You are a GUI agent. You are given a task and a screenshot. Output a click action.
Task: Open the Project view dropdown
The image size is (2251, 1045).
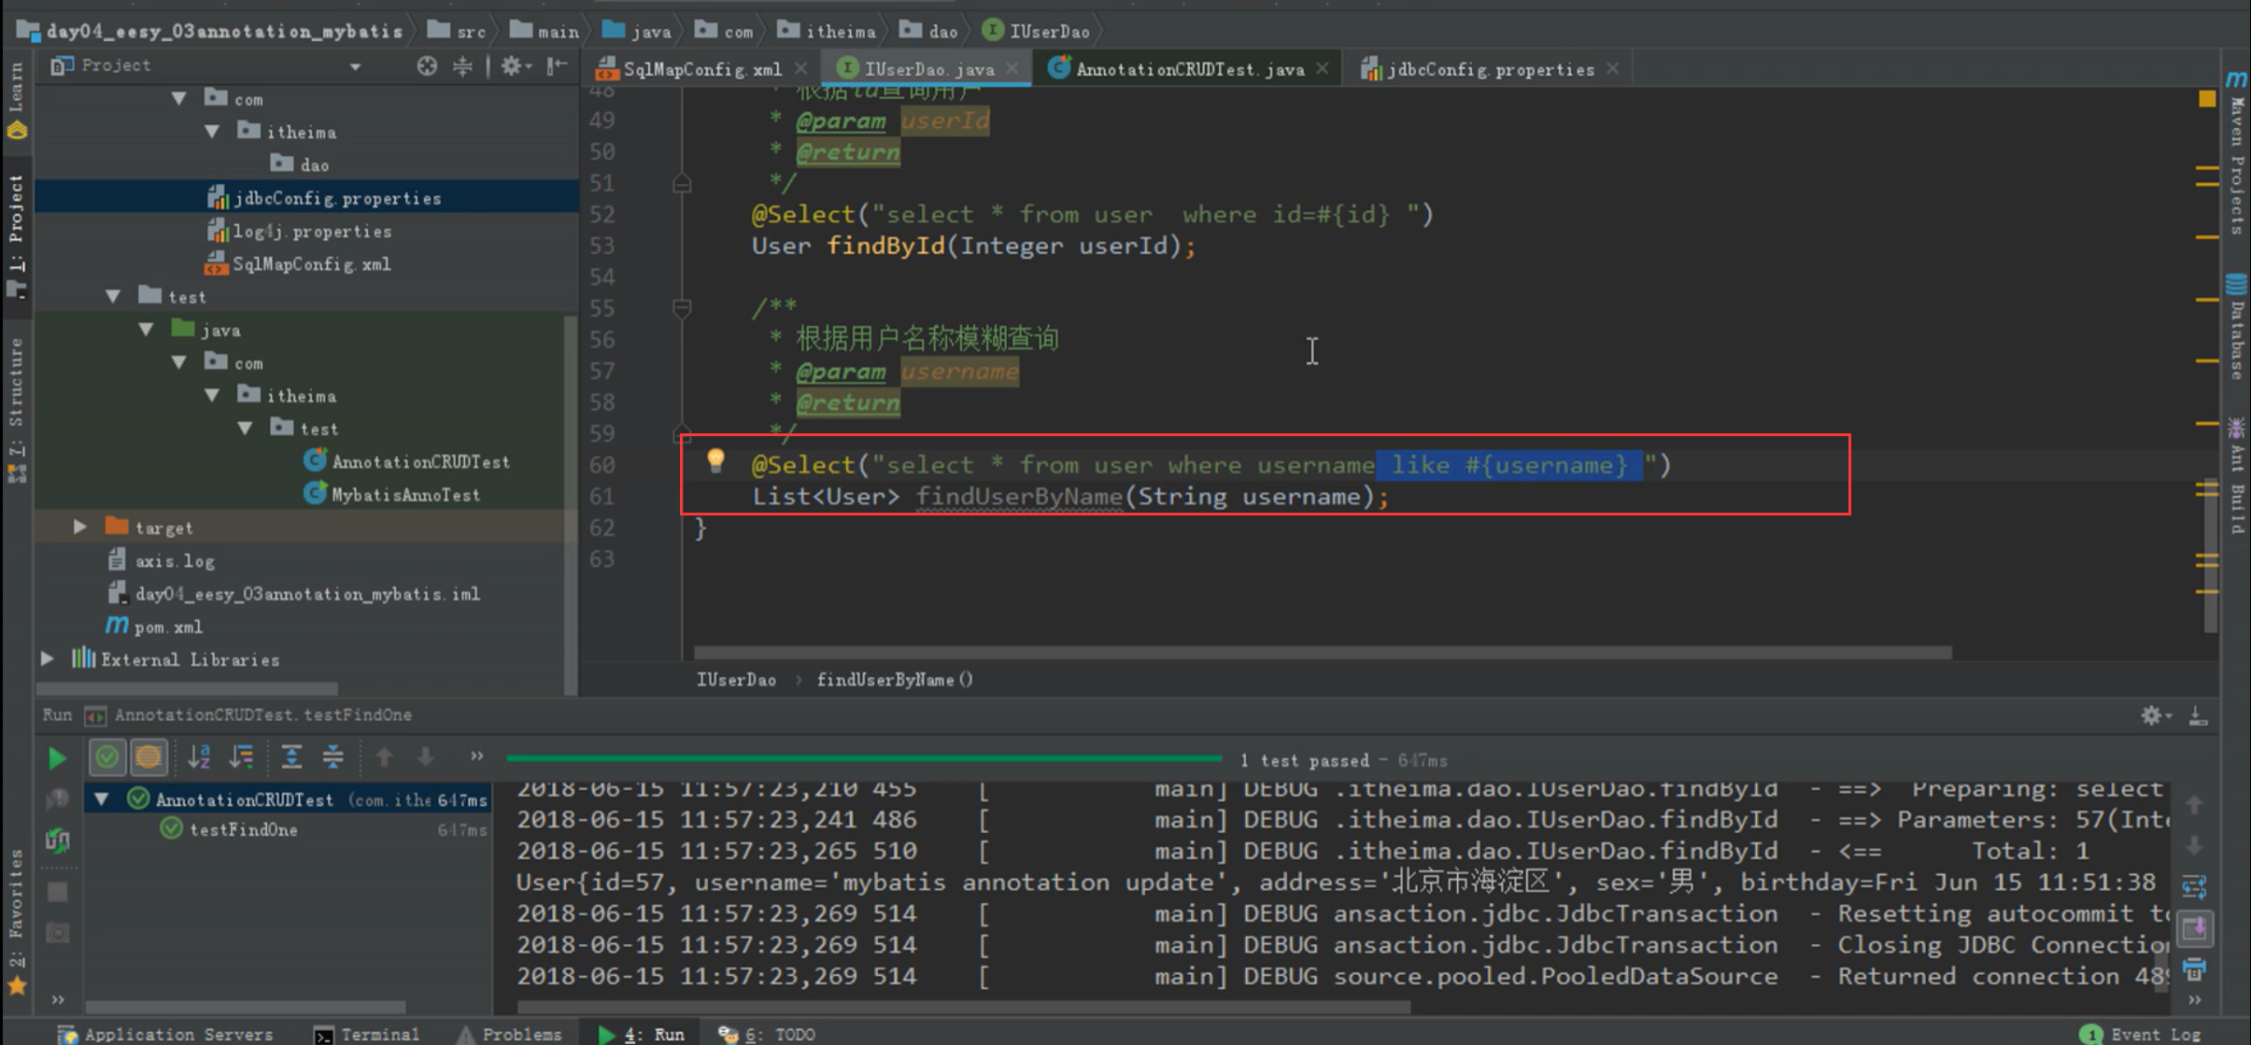[x=355, y=66]
